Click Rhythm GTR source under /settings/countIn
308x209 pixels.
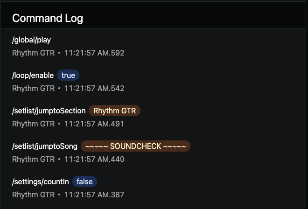pyautogui.click(x=34, y=195)
